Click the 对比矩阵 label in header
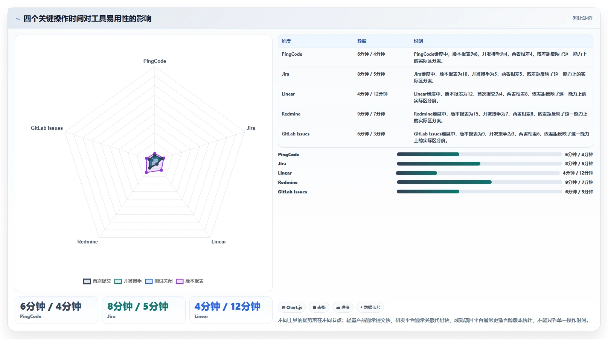This screenshot has width=608, height=339. tap(582, 18)
